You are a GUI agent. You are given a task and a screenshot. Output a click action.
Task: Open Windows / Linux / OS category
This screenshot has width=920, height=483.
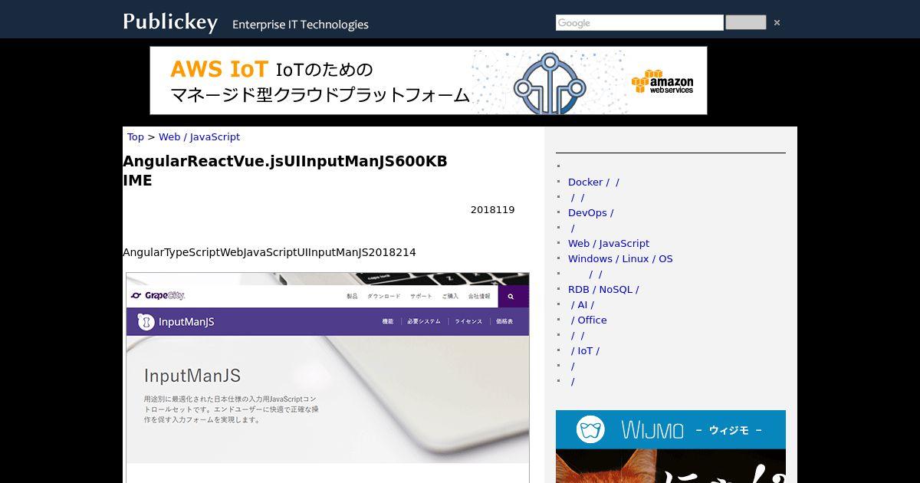pyautogui.click(x=620, y=258)
